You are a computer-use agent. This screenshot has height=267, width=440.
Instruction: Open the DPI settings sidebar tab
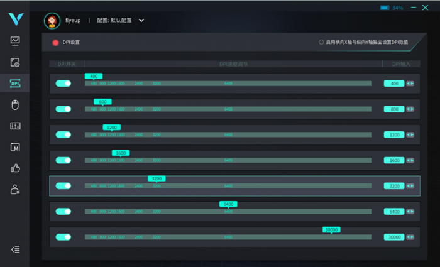(x=15, y=84)
